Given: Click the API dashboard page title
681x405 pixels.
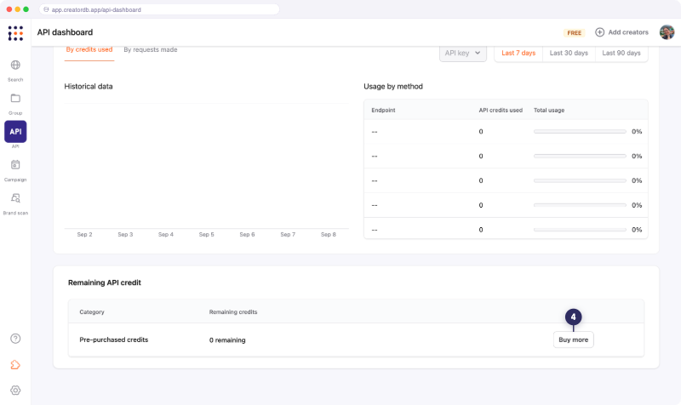Looking at the screenshot, I should click(x=65, y=32).
